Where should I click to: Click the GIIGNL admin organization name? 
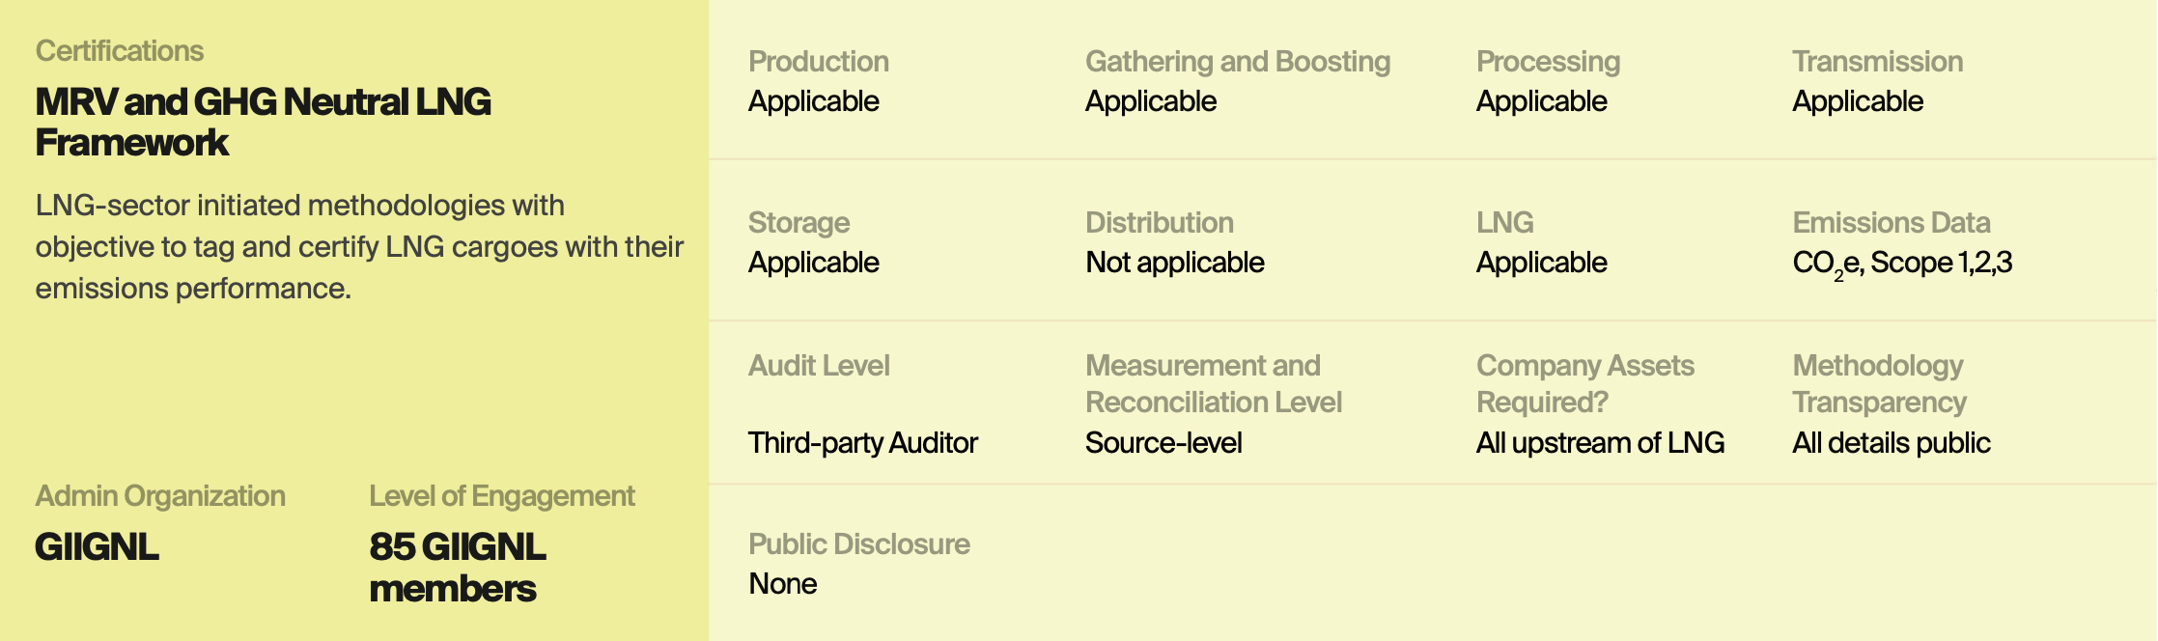(97, 547)
